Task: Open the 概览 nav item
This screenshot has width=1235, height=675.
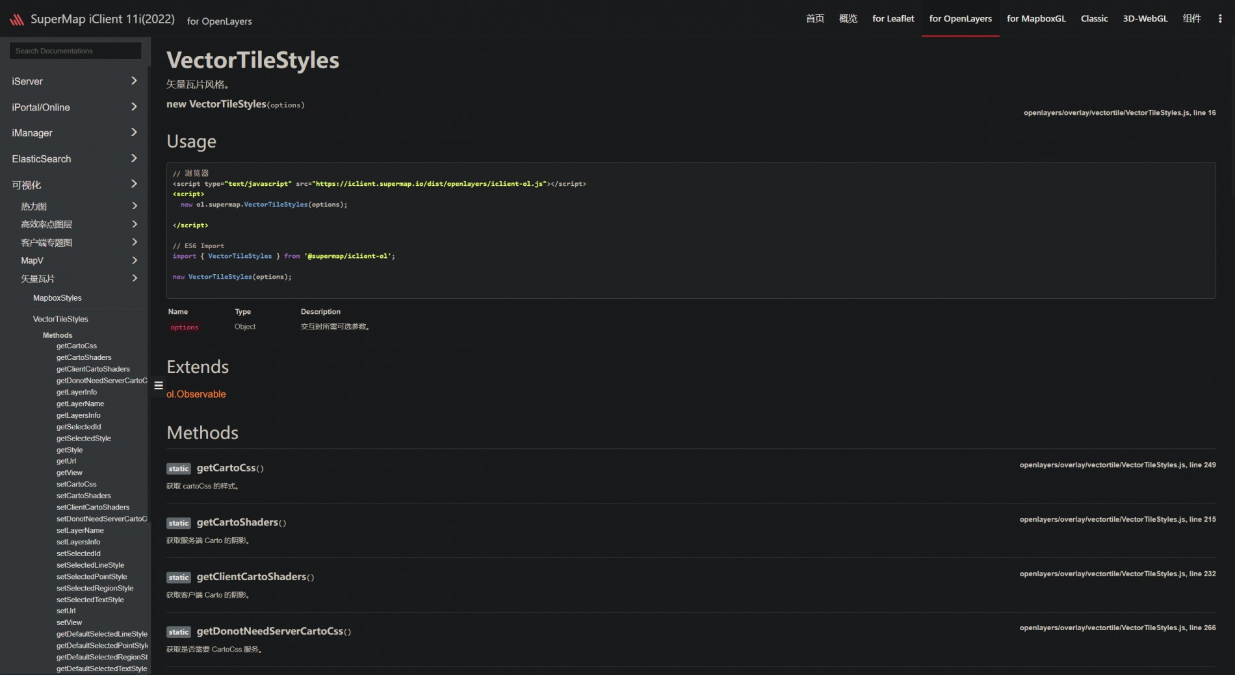Action: pos(848,19)
